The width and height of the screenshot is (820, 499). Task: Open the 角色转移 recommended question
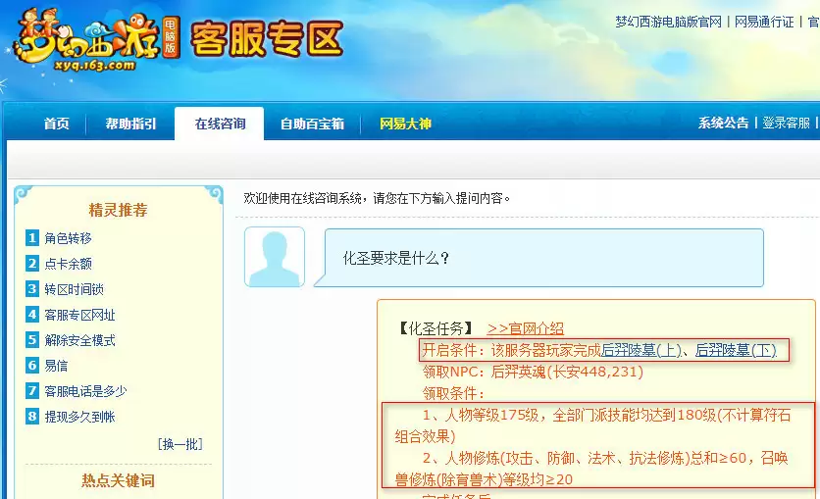tap(69, 238)
